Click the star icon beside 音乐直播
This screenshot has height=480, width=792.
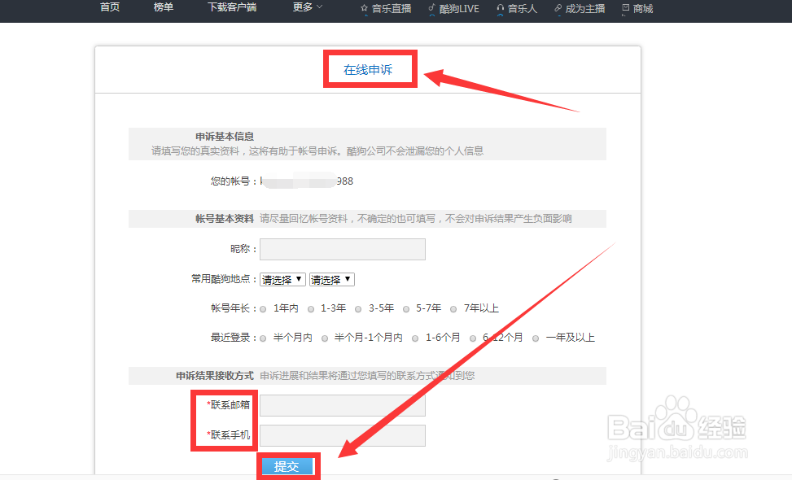point(364,9)
